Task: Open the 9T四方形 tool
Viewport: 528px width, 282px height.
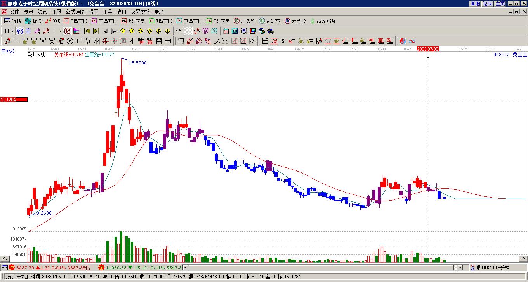Action: coord(189,21)
